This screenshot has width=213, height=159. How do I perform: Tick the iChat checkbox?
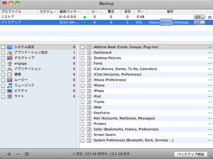(x=82, y=75)
